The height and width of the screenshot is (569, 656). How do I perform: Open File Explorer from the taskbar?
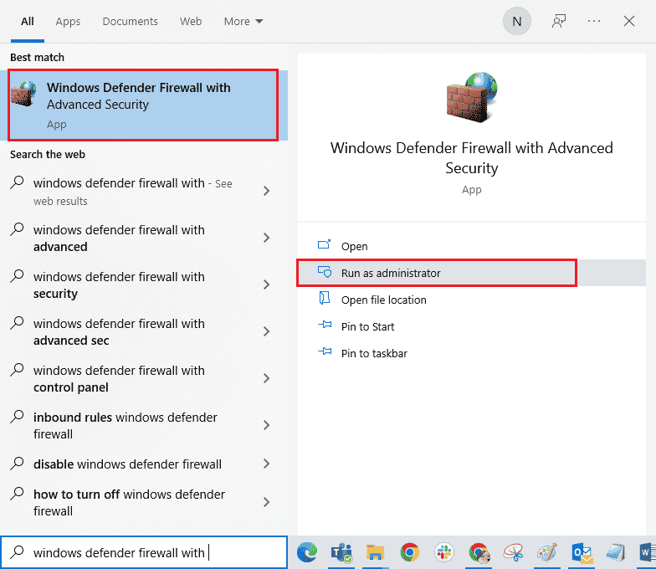(x=375, y=552)
